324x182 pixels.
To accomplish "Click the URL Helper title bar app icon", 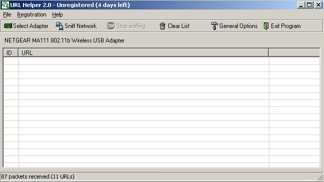I will (5, 5).
